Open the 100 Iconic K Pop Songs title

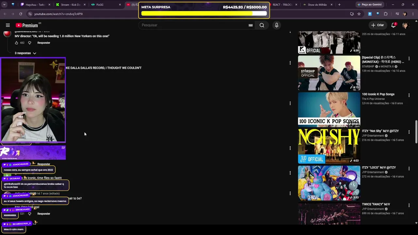click(x=378, y=94)
